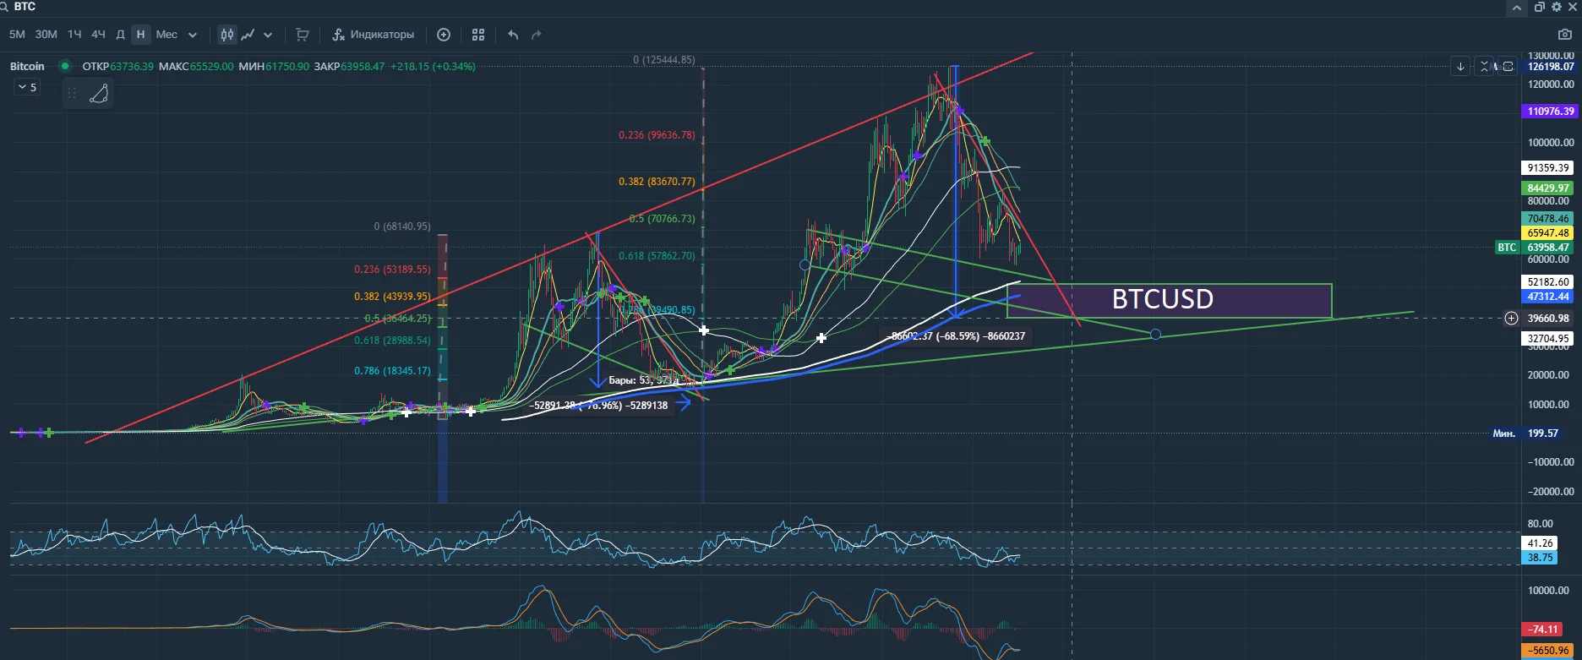Choose the Д daily timeframe

(120, 35)
